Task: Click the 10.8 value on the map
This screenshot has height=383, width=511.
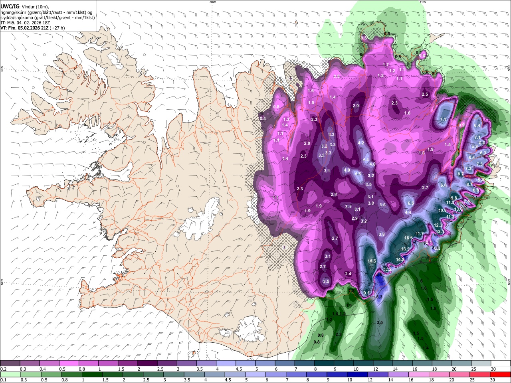Action: [x=442, y=211]
